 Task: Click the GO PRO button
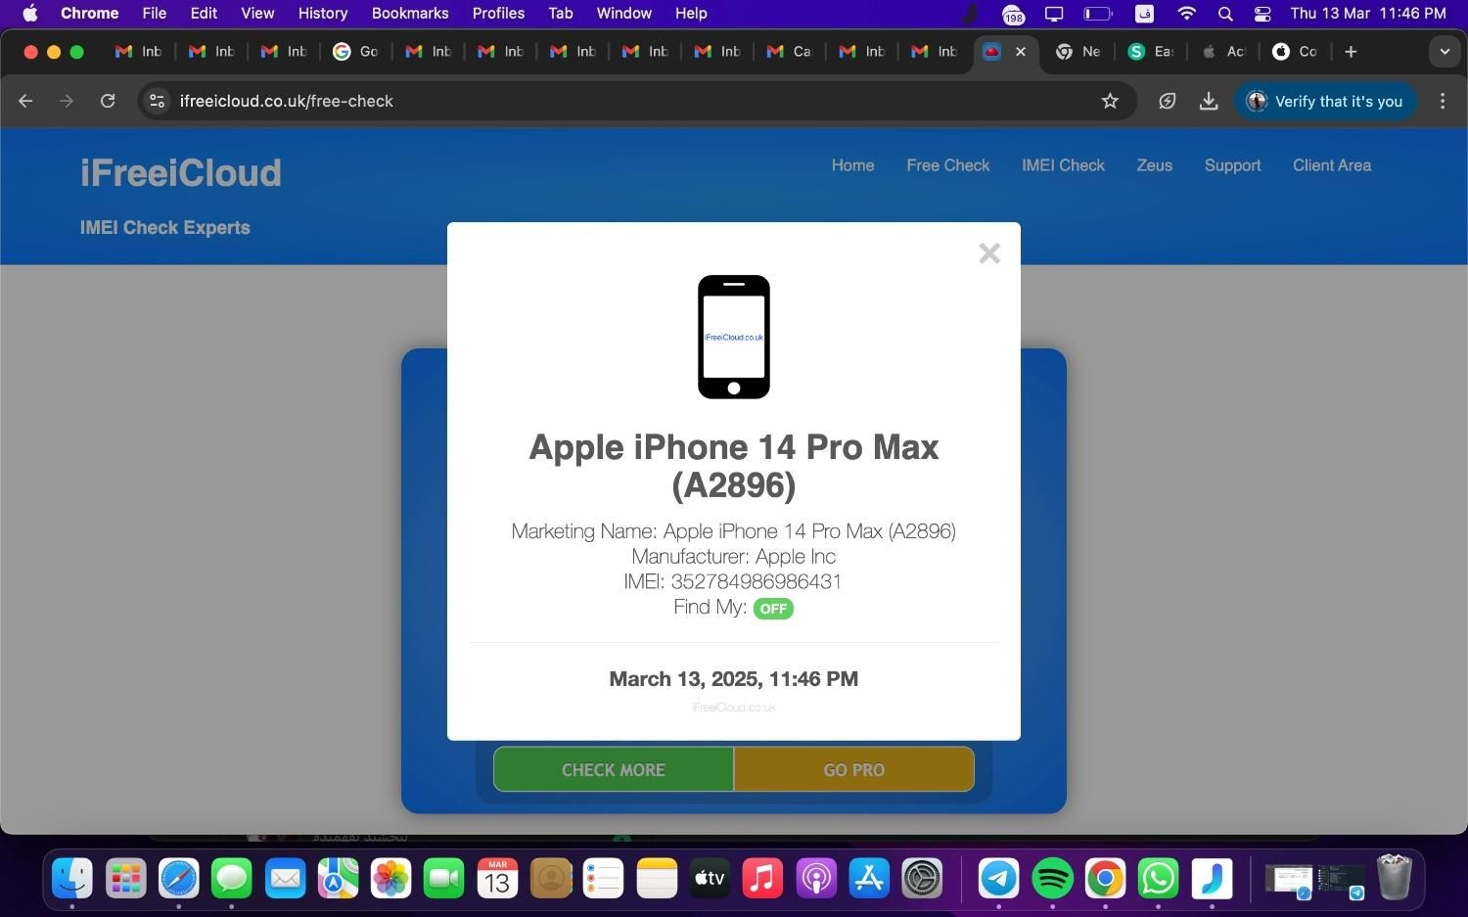854,769
